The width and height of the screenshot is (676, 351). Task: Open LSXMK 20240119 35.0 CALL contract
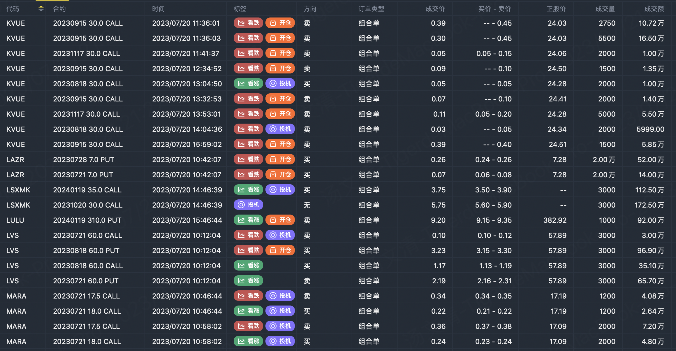point(87,190)
